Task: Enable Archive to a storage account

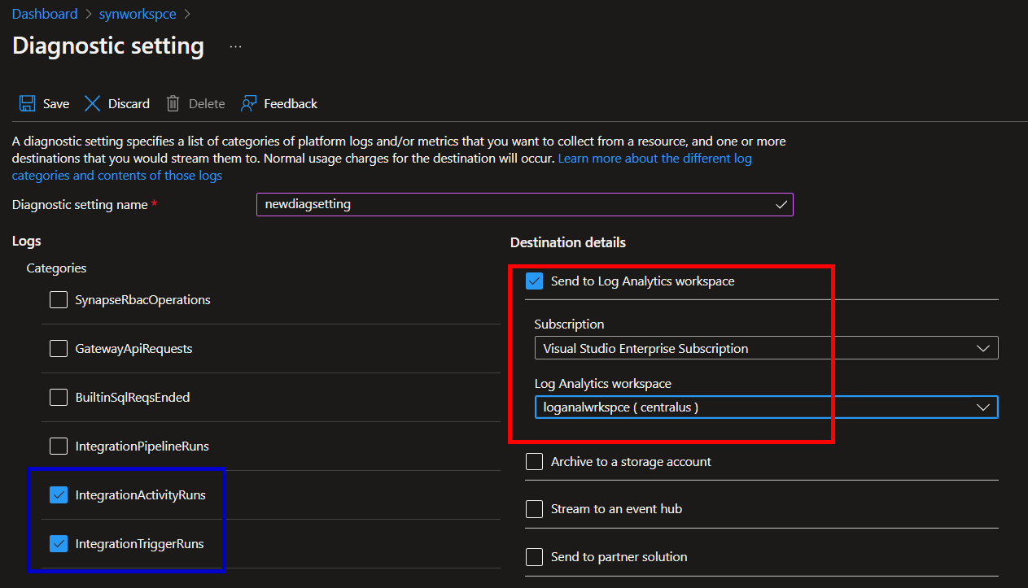Action: 535,462
